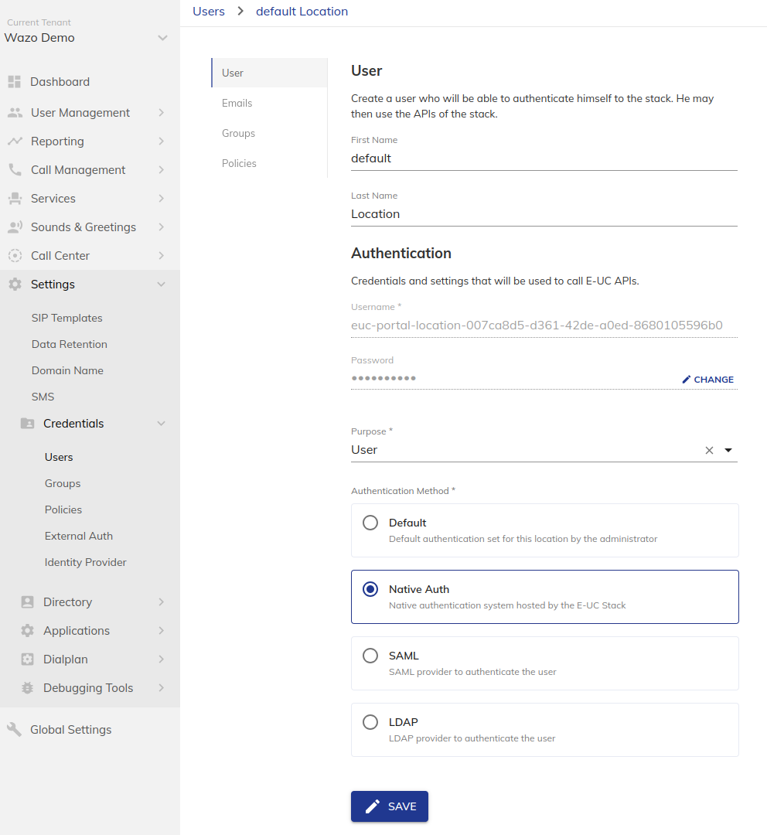Select LDAP authentication radio option
767x835 pixels.
[x=370, y=722]
